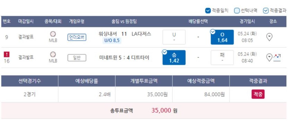Click the 경기일시 column header
This screenshot has height=133, width=288.
247,21
